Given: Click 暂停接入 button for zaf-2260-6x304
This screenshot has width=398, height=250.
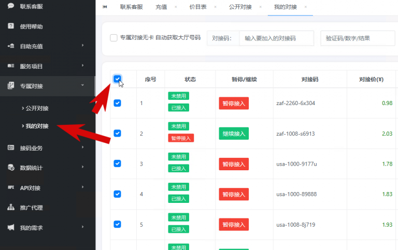Looking at the screenshot, I should point(234,103).
